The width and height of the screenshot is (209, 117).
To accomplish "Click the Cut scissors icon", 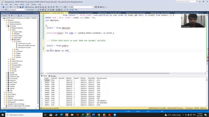I will tap(49, 7).
